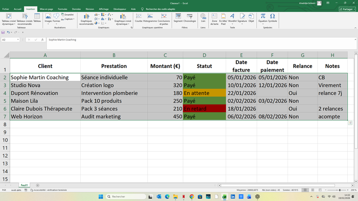Insert a pivot table (Tableau croisé dynamique)

[x=8, y=18]
